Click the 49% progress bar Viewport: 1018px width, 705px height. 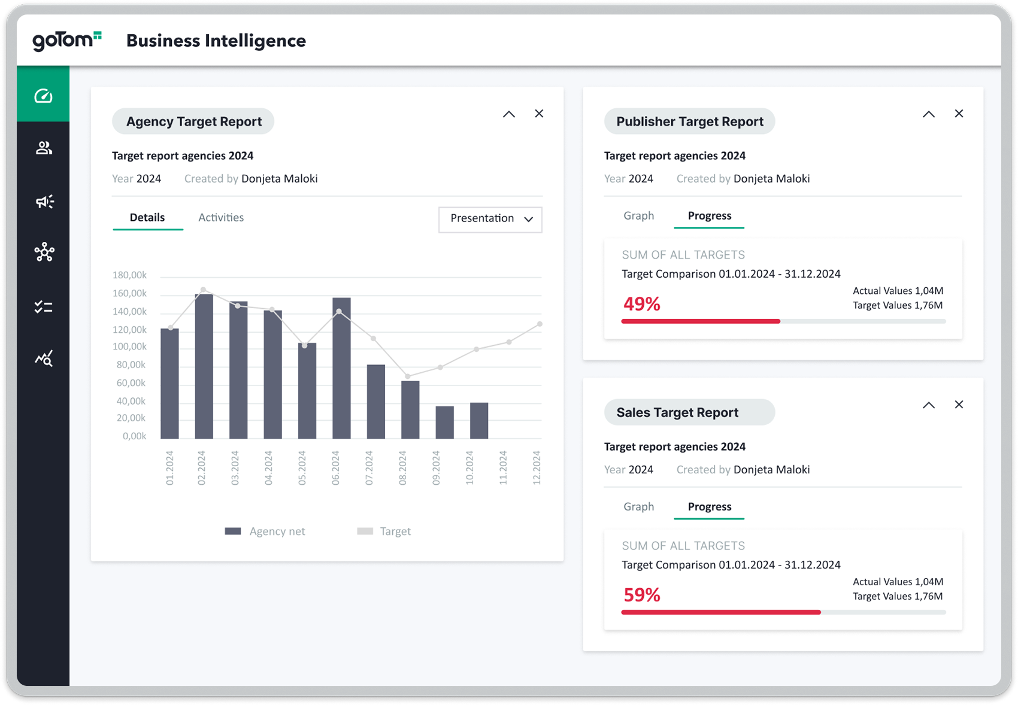[783, 321]
